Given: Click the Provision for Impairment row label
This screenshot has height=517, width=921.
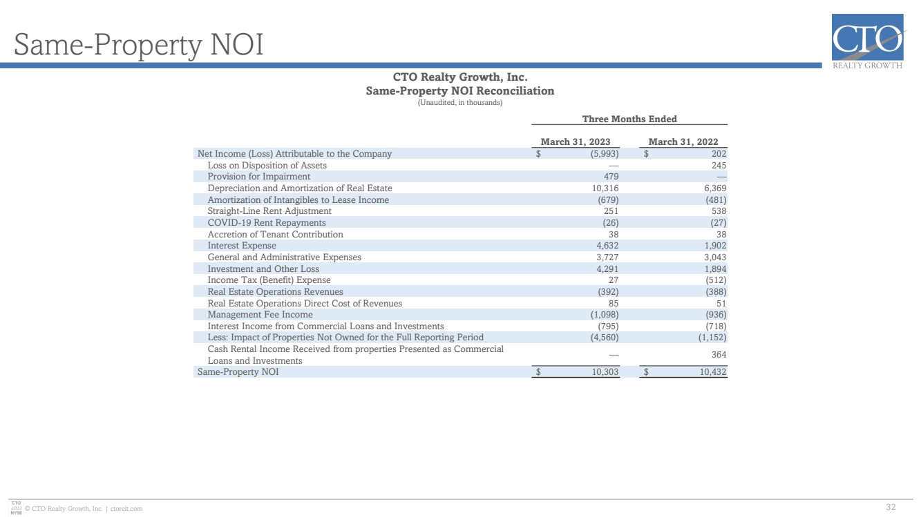Looking at the screenshot, I should point(259,177).
